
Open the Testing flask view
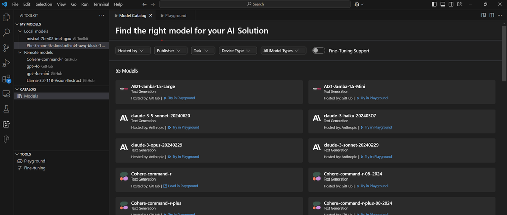[x=6, y=109]
